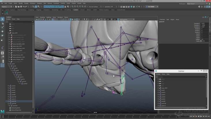Pick the Paint Selection tool

tap(2, 27)
